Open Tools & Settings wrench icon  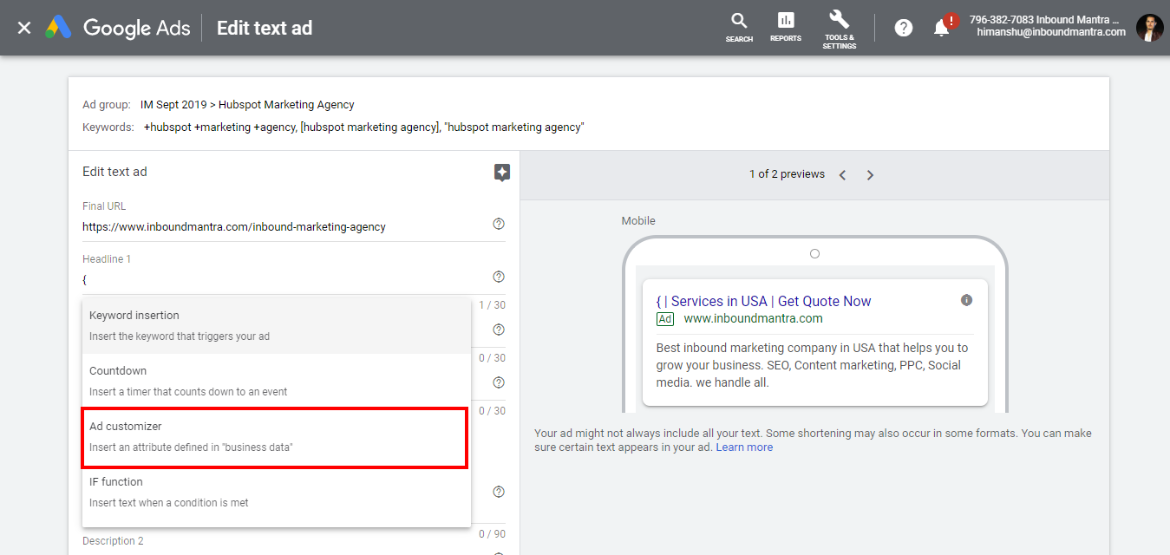(x=840, y=29)
